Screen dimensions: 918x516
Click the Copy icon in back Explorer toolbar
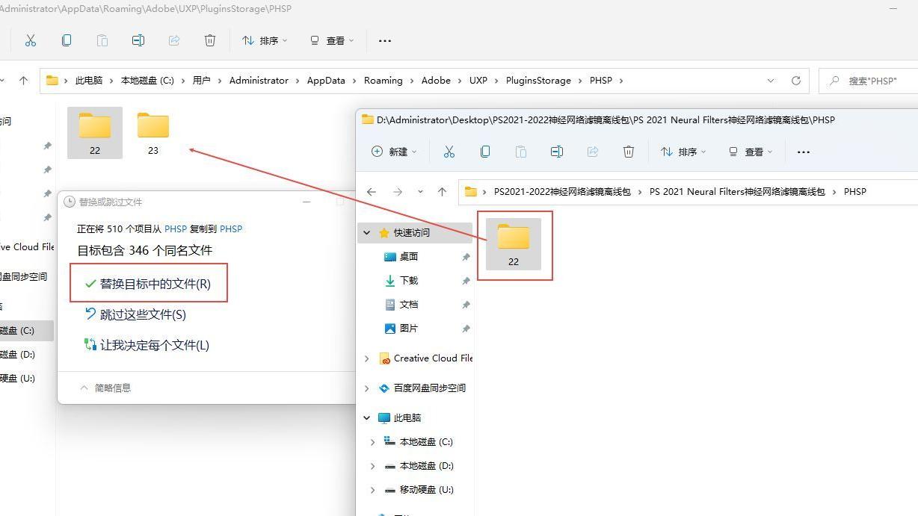click(67, 40)
